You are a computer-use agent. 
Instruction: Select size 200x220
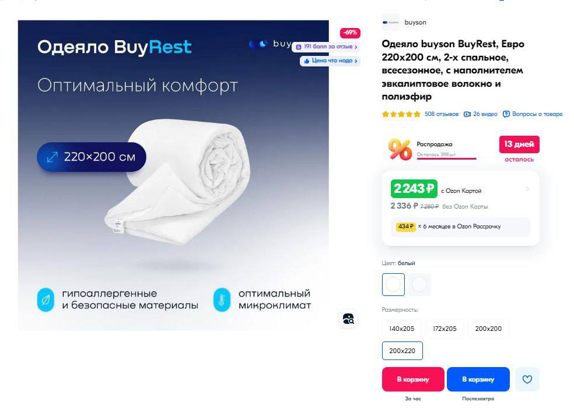click(402, 351)
